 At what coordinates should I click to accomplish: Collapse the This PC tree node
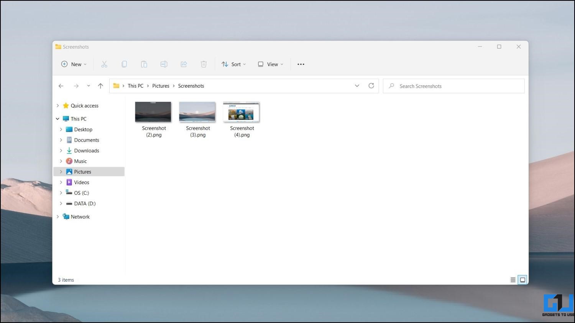(58, 119)
